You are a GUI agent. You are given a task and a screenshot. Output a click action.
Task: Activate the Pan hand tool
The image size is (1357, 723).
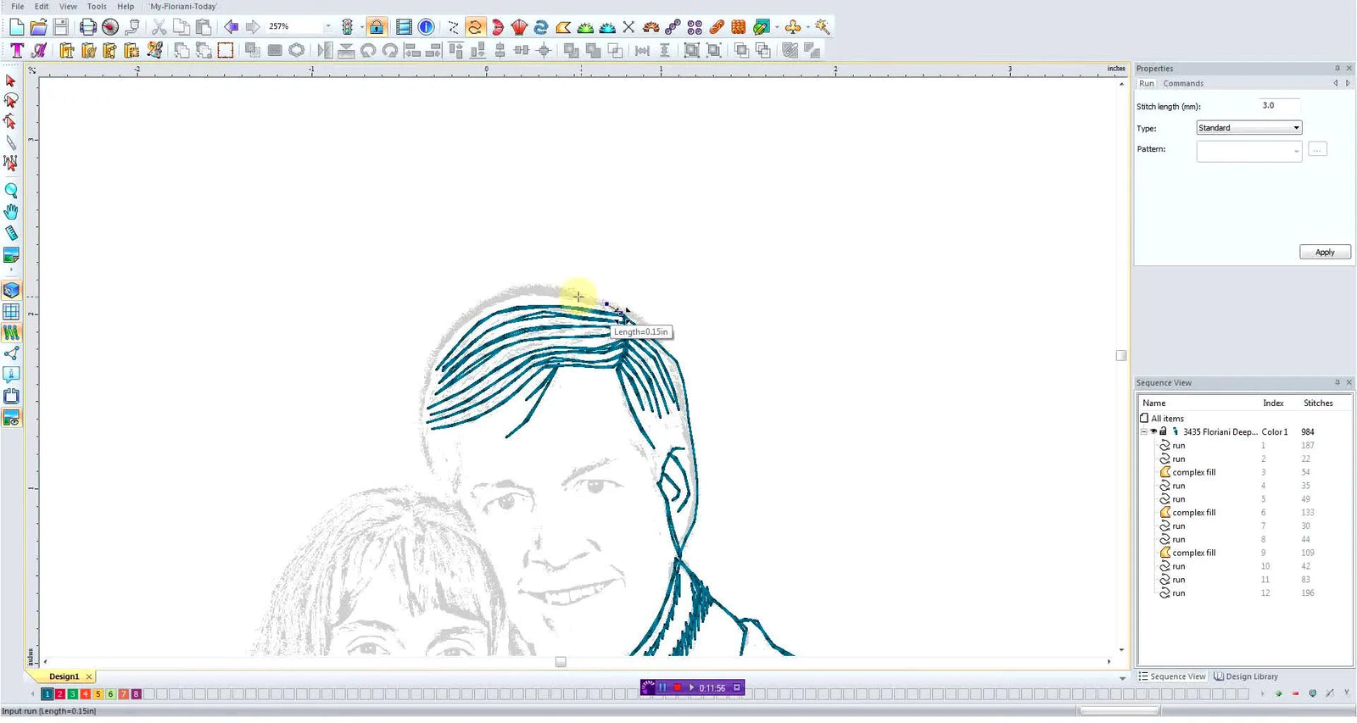pos(11,212)
